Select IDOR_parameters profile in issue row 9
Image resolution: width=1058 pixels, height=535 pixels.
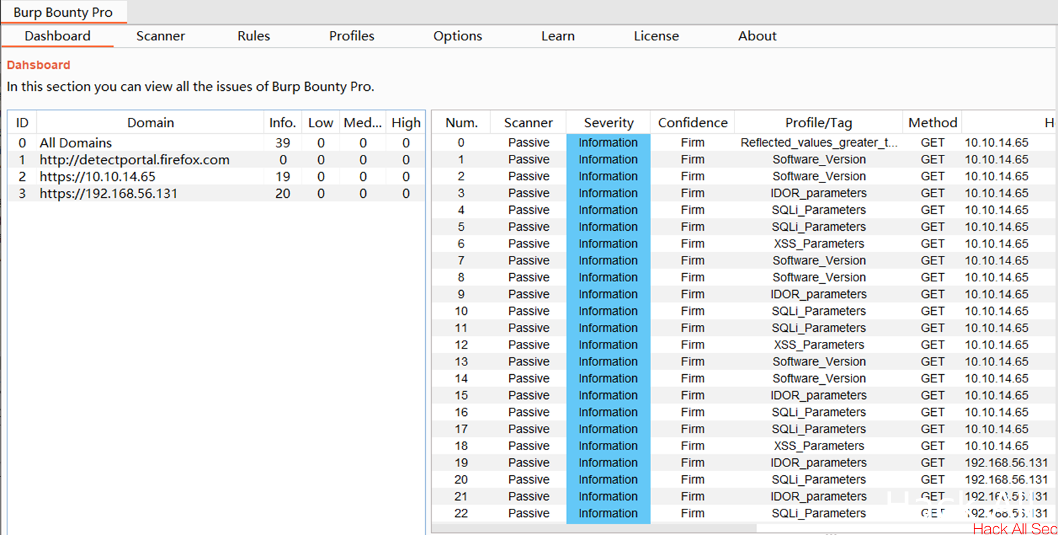pos(819,294)
